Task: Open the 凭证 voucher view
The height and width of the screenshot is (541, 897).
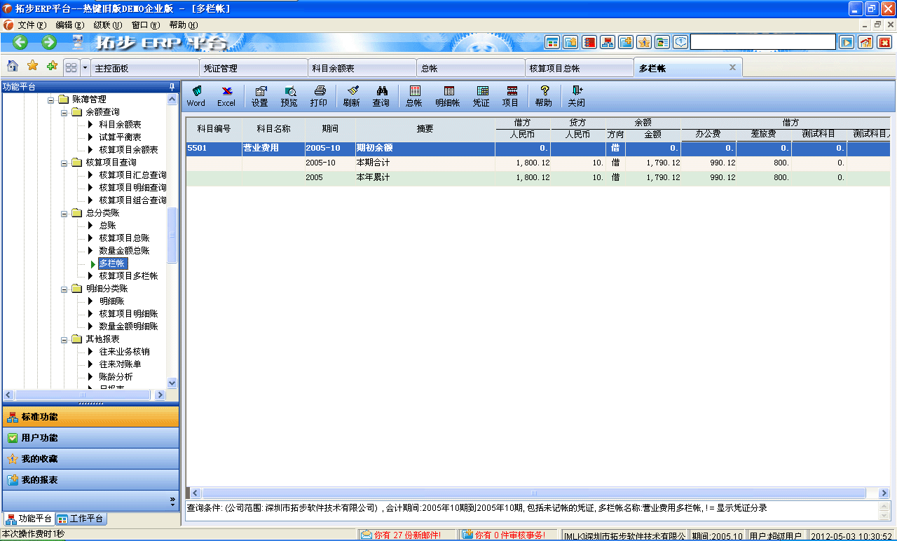Action: coord(481,96)
